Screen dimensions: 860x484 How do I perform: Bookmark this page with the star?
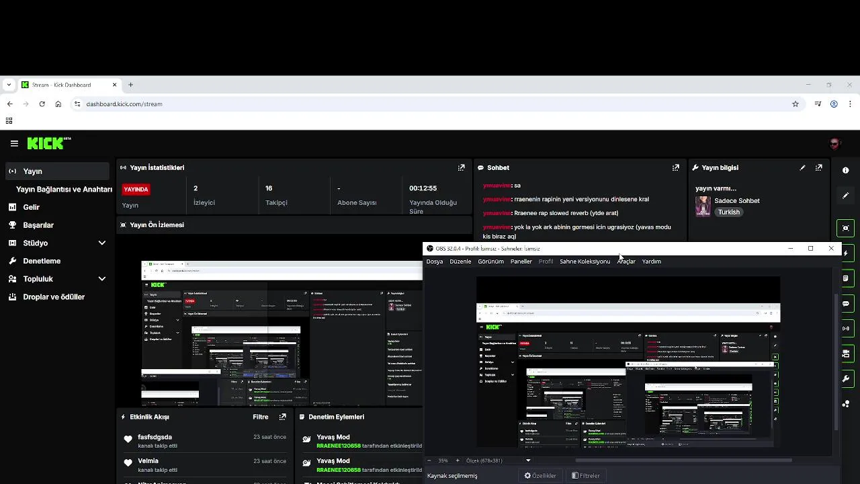(795, 104)
